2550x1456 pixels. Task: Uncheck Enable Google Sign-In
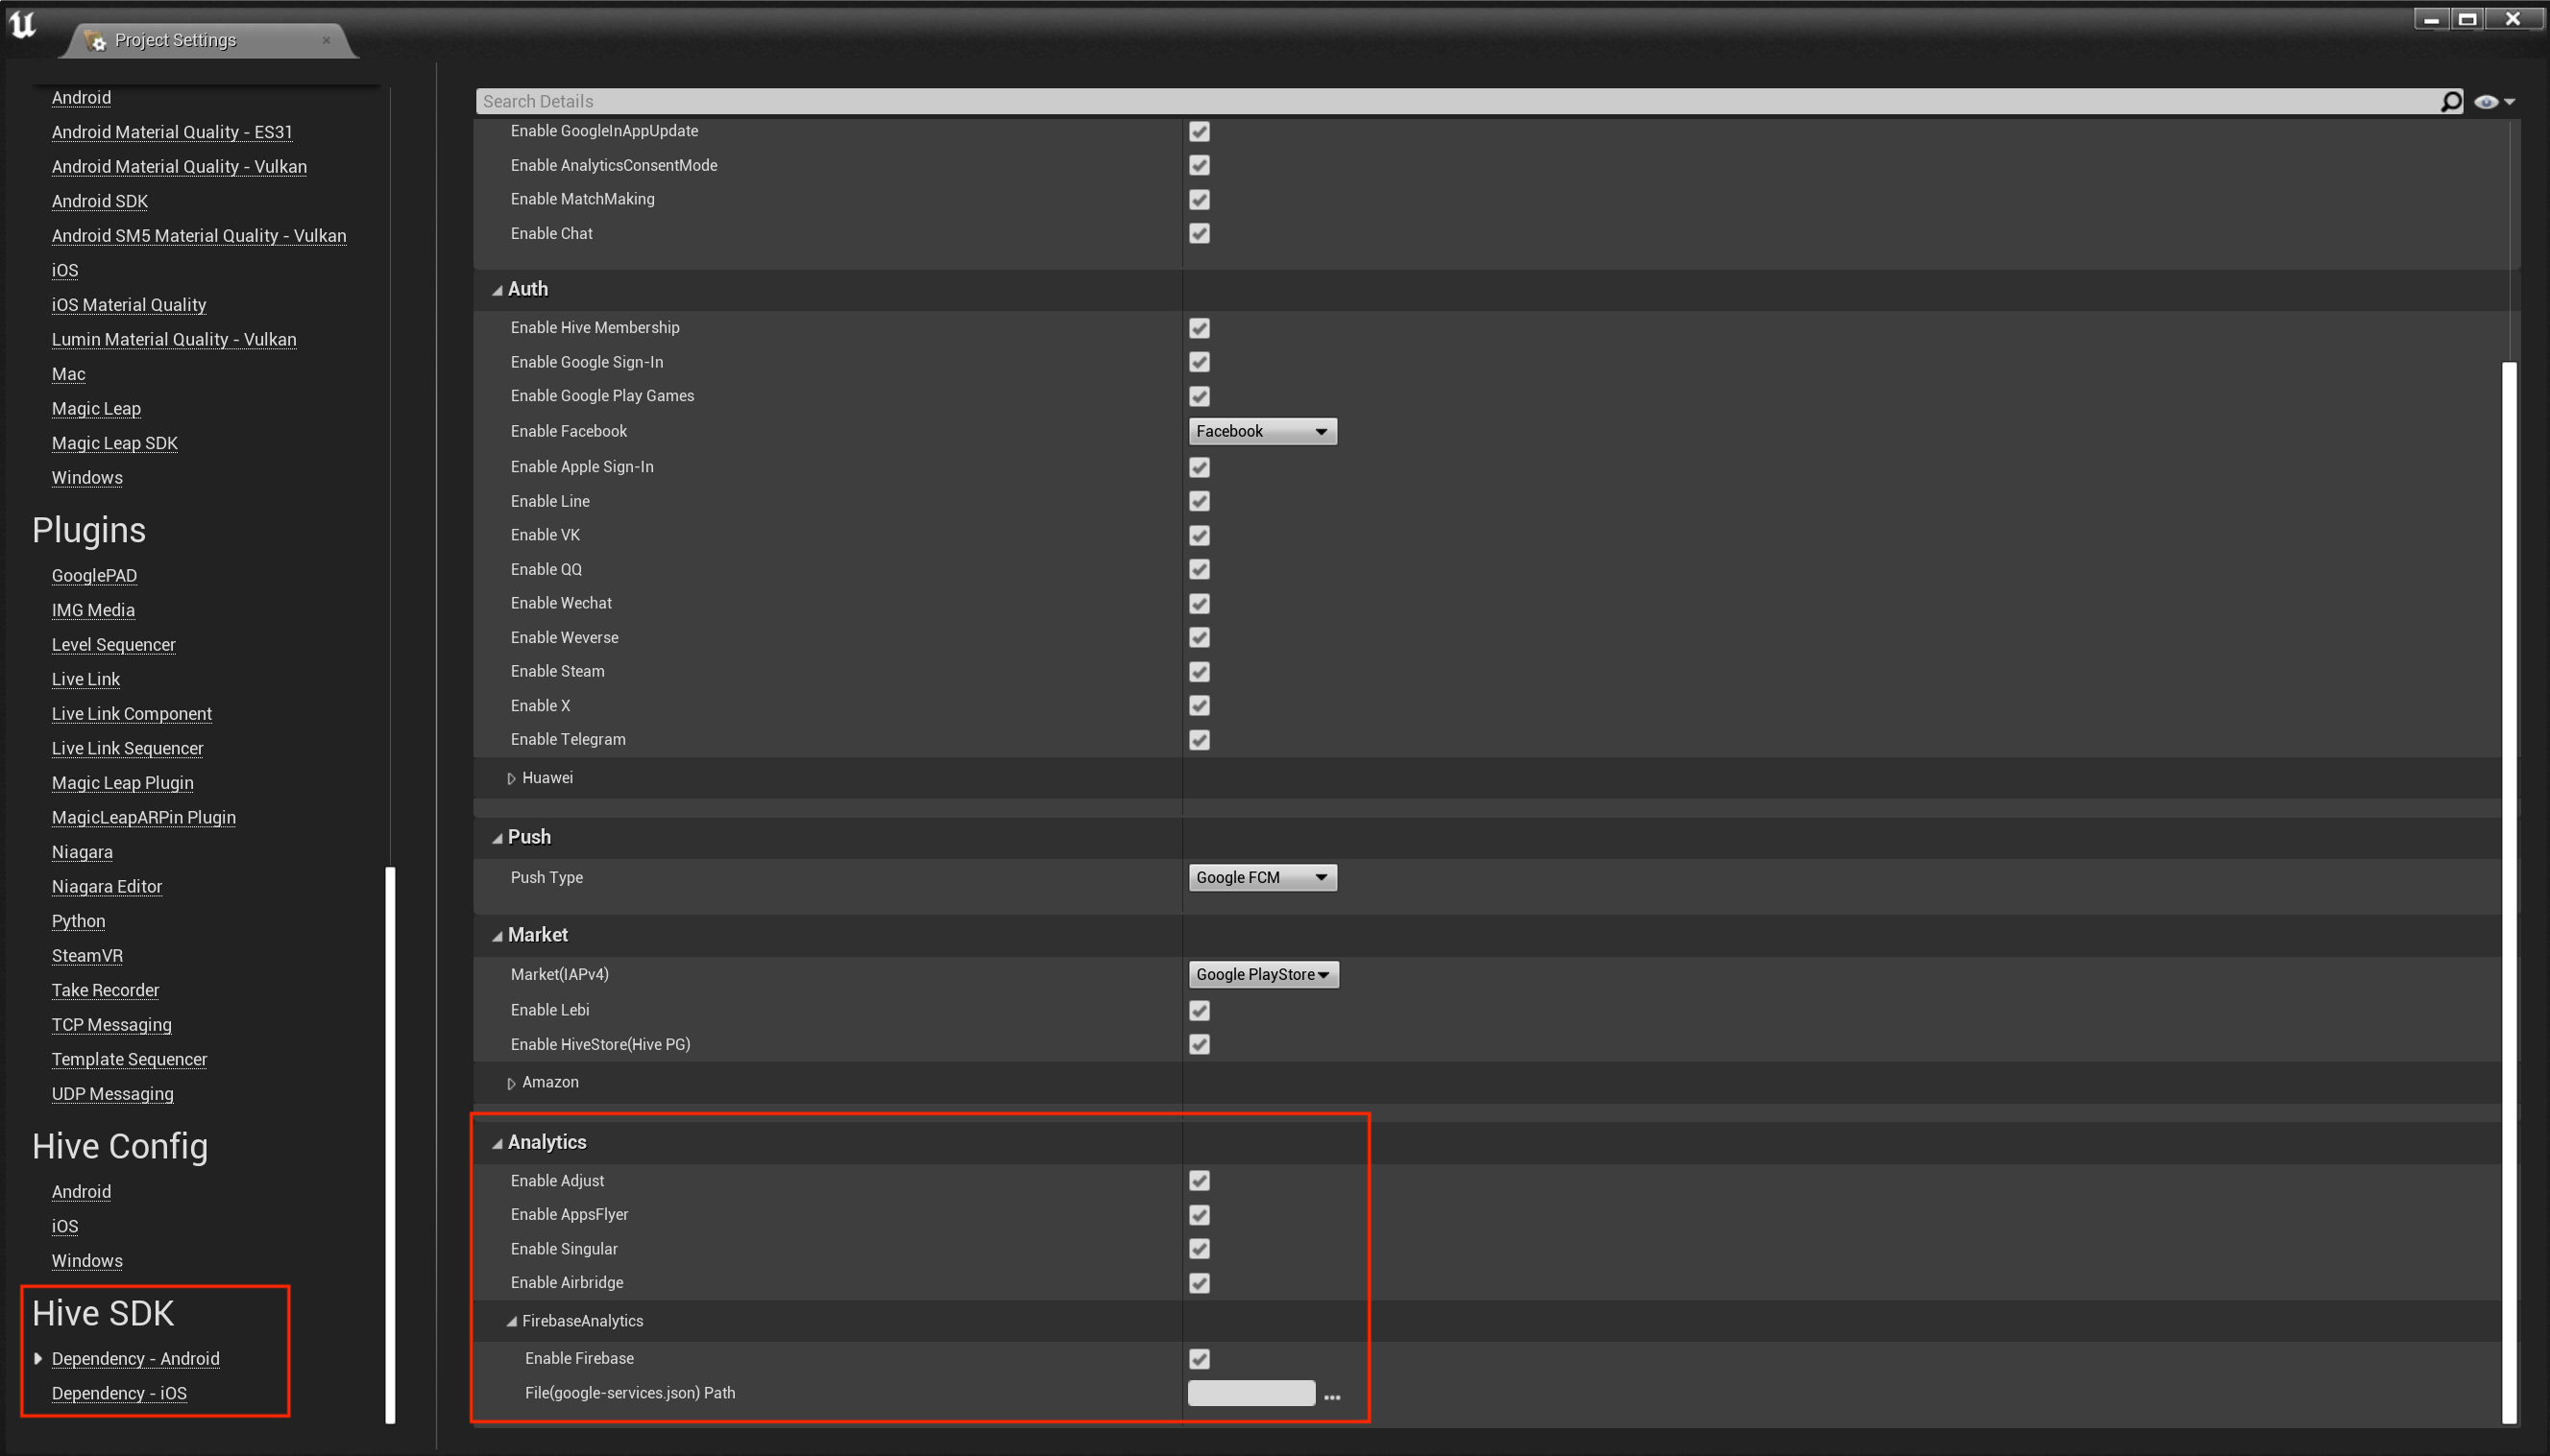(1199, 362)
